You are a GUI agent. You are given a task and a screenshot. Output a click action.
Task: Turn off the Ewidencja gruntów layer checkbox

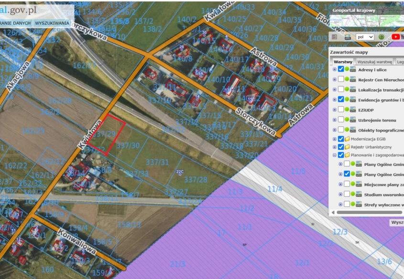pos(341,99)
